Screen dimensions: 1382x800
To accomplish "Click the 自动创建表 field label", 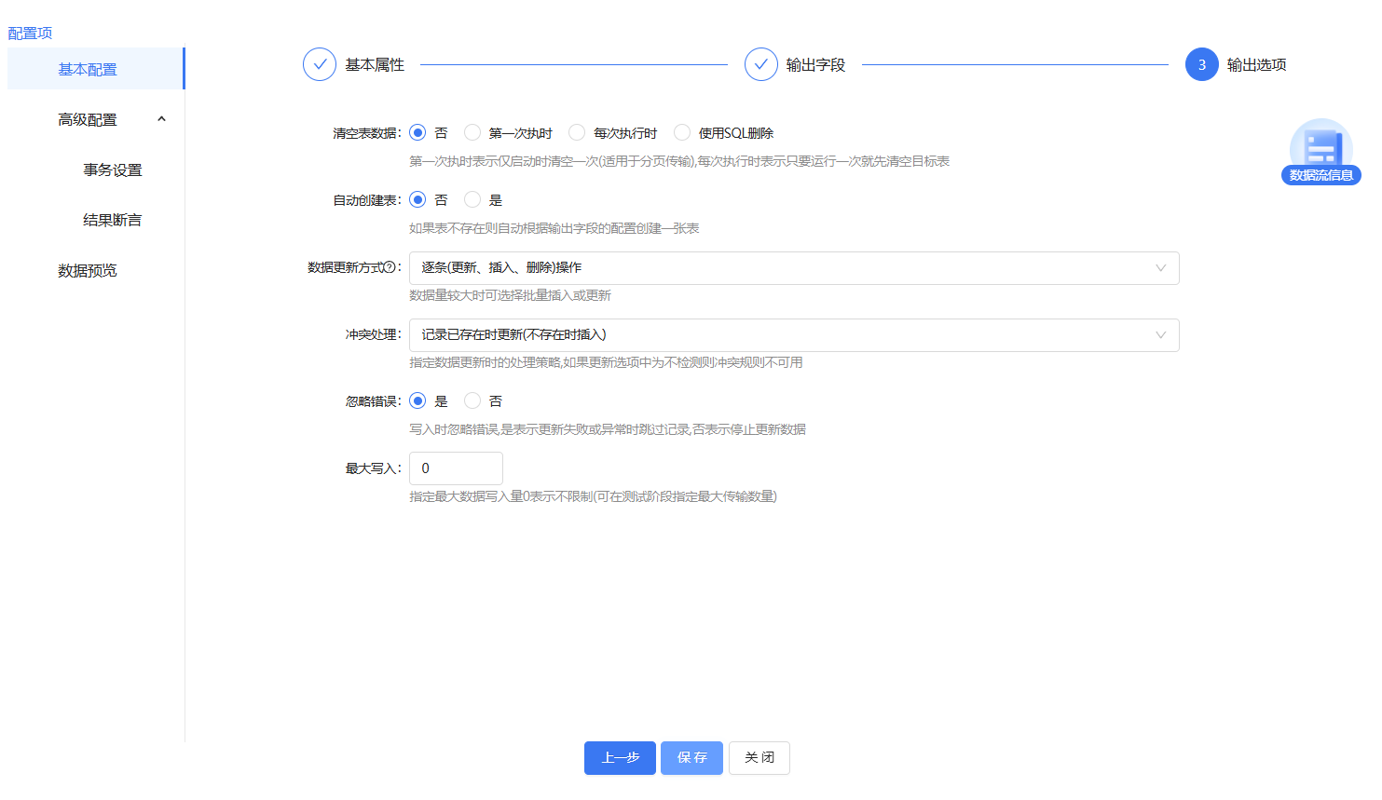I will coord(367,200).
